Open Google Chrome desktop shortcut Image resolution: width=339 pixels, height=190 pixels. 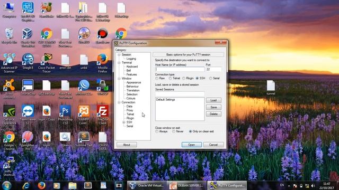(x=9, y=141)
